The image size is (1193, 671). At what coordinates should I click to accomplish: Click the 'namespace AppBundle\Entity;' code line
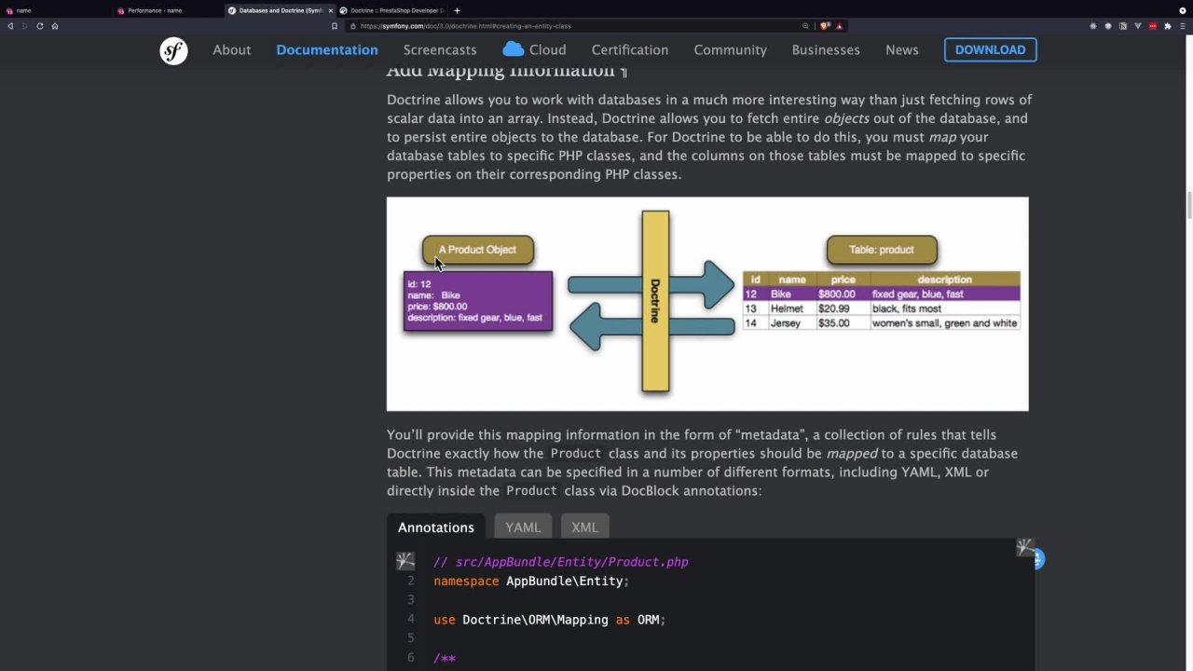(531, 582)
